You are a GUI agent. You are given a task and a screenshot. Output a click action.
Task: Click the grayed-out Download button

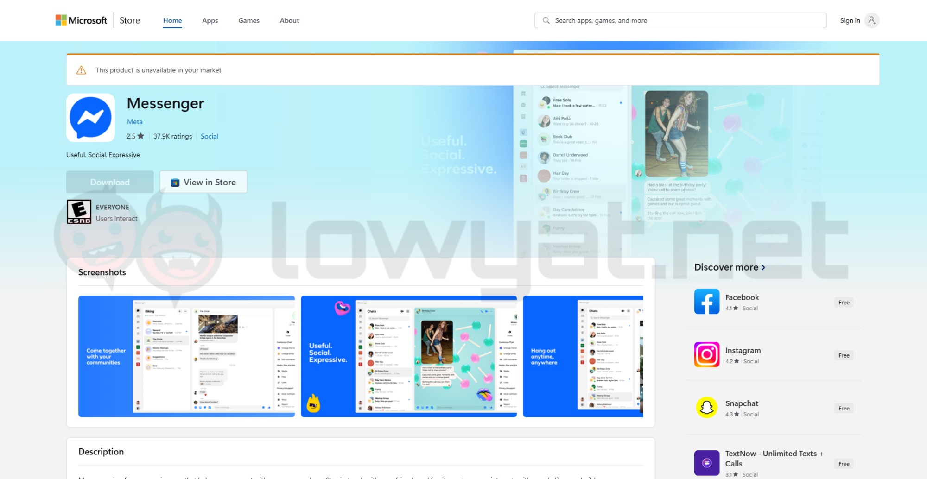pos(110,182)
